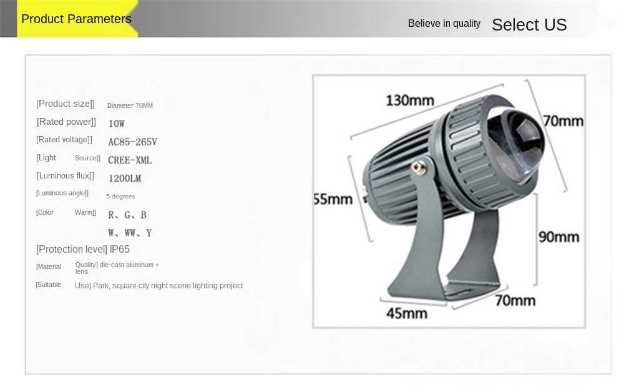Viewport: 624px width, 390px height.
Task: Click the 45mm base dimension label
Action: 406,313
